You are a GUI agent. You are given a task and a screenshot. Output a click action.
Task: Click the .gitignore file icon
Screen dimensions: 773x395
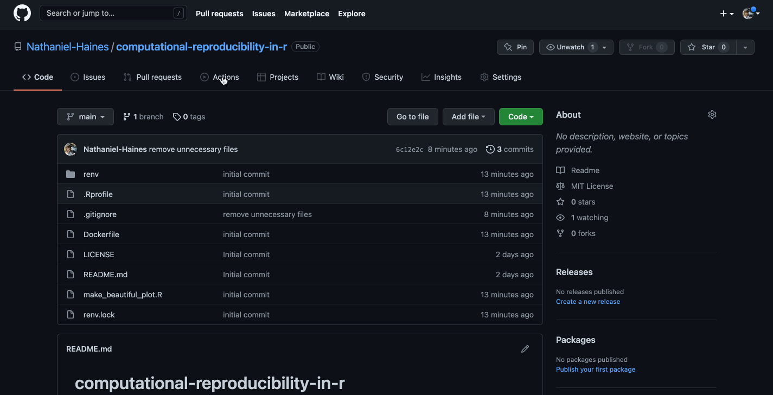[x=71, y=214]
